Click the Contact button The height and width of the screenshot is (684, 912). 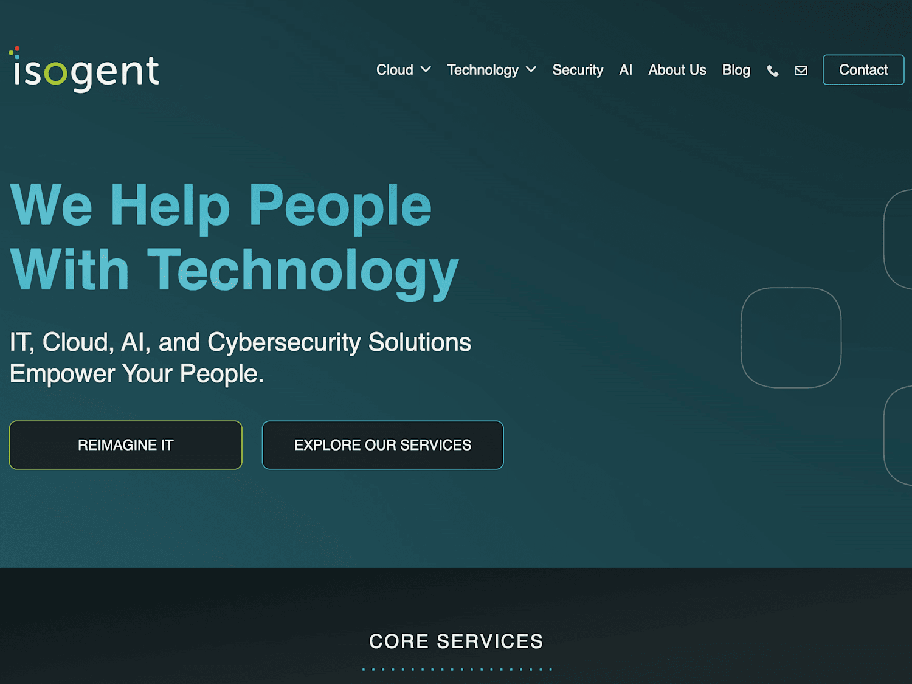863,70
